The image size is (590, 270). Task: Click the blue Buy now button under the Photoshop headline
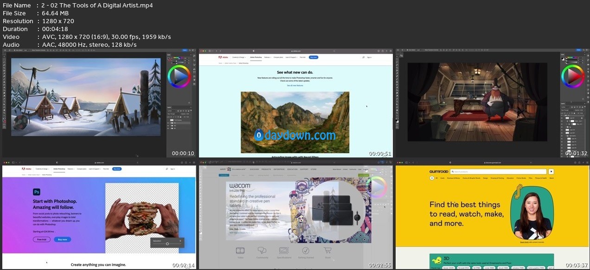(x=63, y=239)
